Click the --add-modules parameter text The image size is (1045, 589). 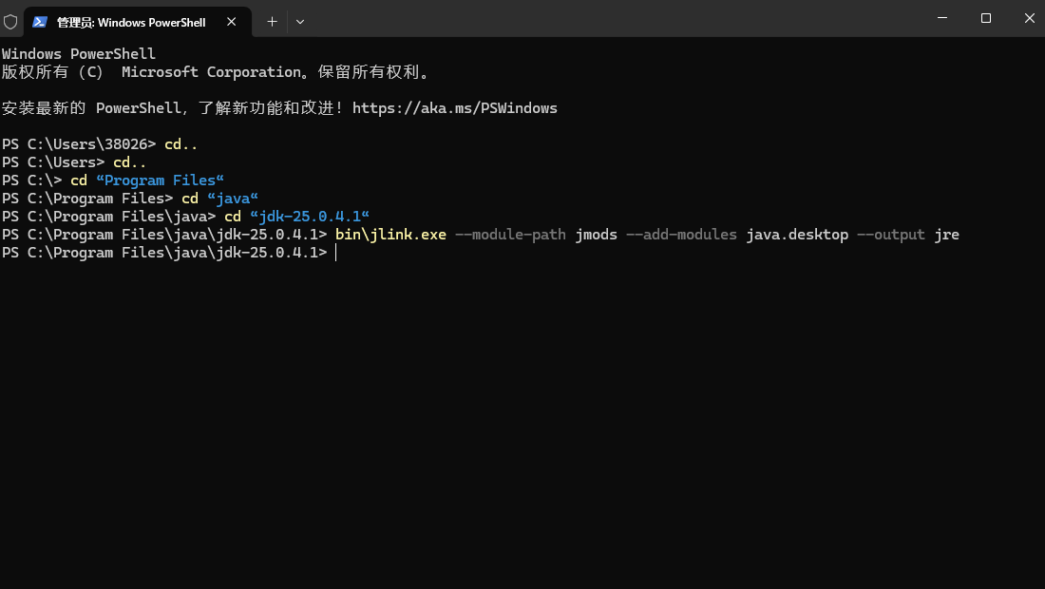(x=681, y=235)
